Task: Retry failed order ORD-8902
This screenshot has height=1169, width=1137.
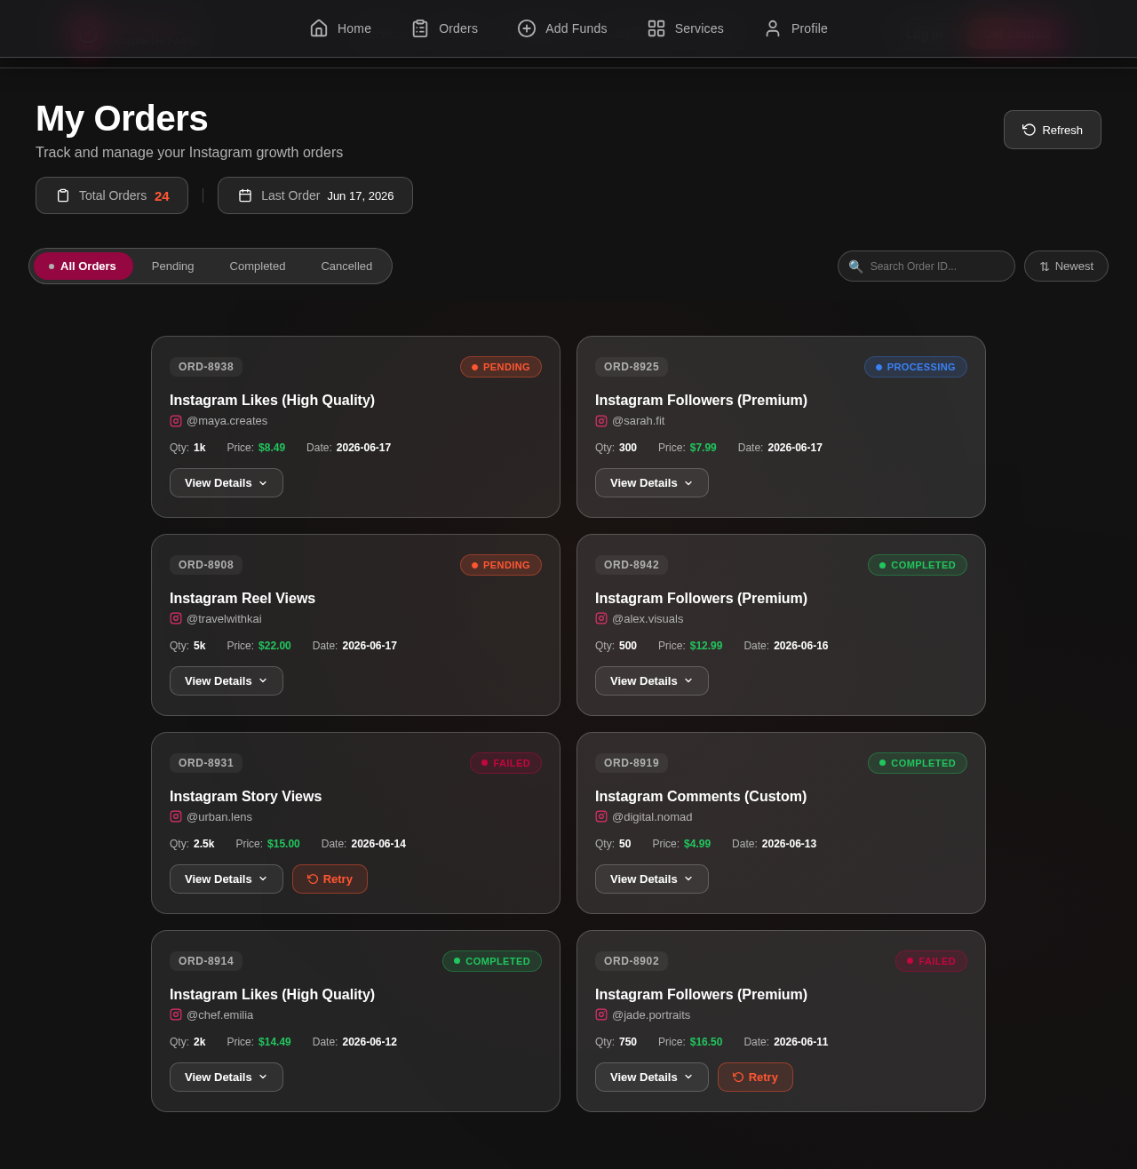Action: (755, 1078)
